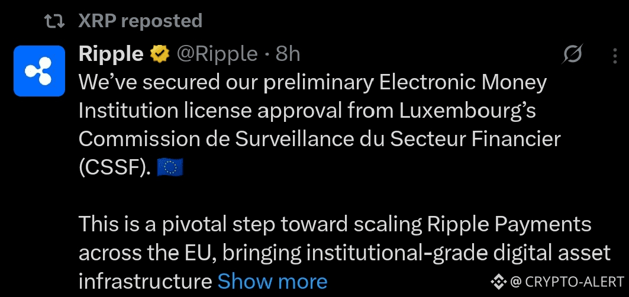Click the CRYPTO-ALERT watermark text

click(574, 281)
